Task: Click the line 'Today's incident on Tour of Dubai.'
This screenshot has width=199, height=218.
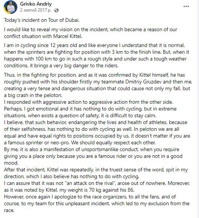Action: tap(42, 20)
